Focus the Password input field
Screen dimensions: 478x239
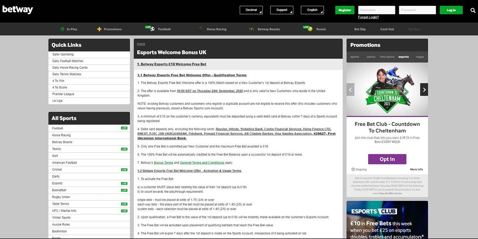[417, 10]
